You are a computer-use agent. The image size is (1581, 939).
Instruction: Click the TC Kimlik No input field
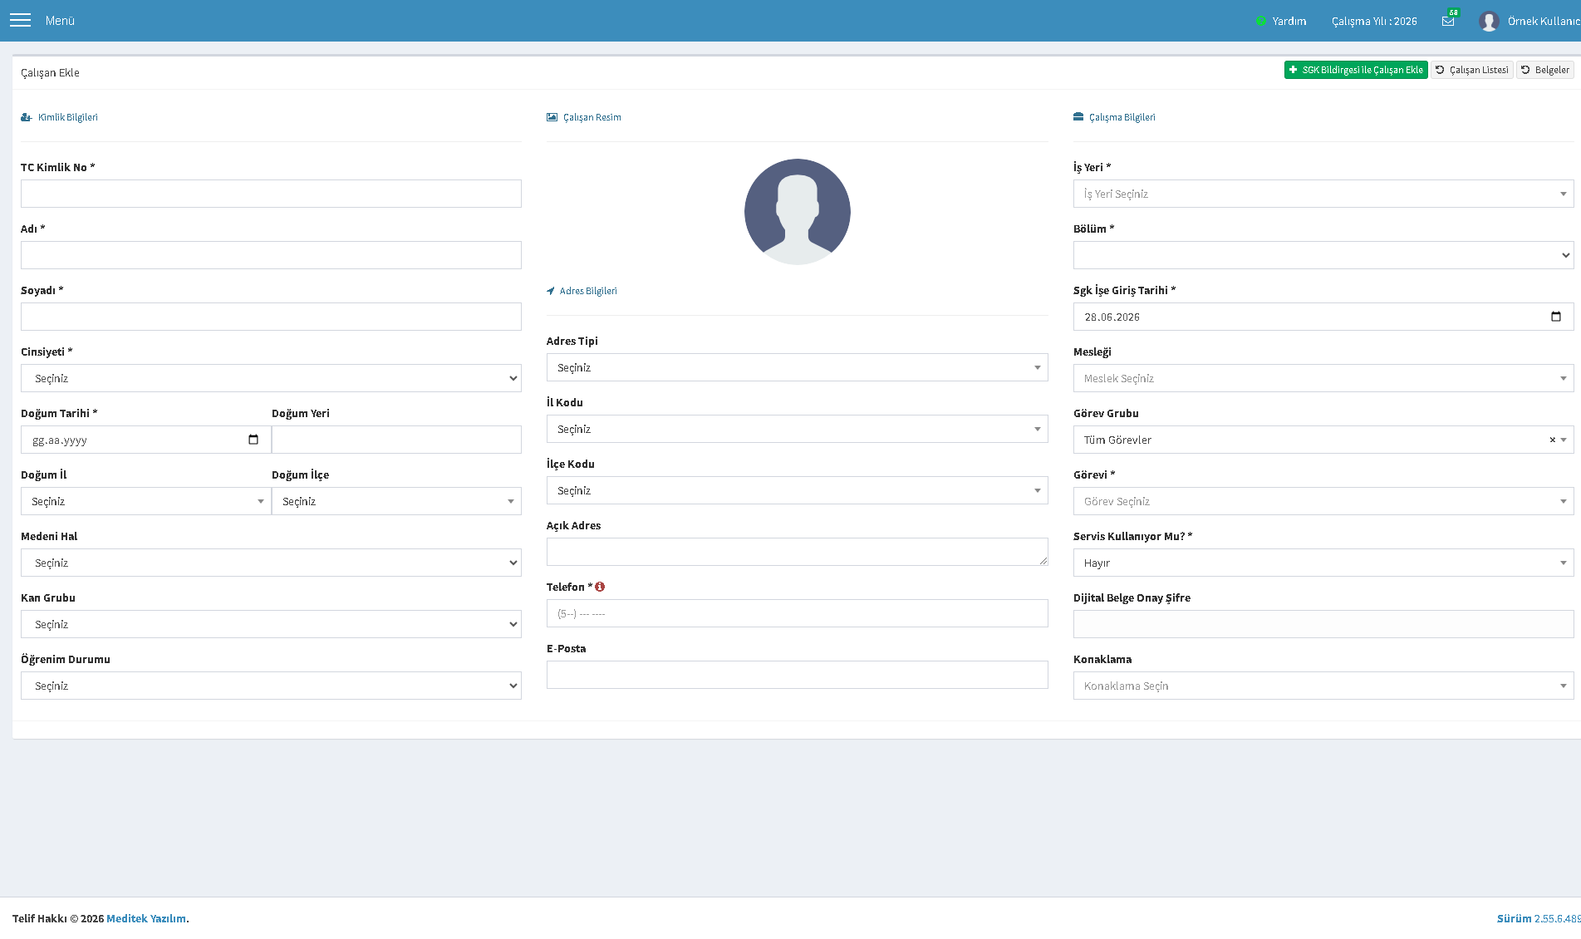(x=271, y=194)
